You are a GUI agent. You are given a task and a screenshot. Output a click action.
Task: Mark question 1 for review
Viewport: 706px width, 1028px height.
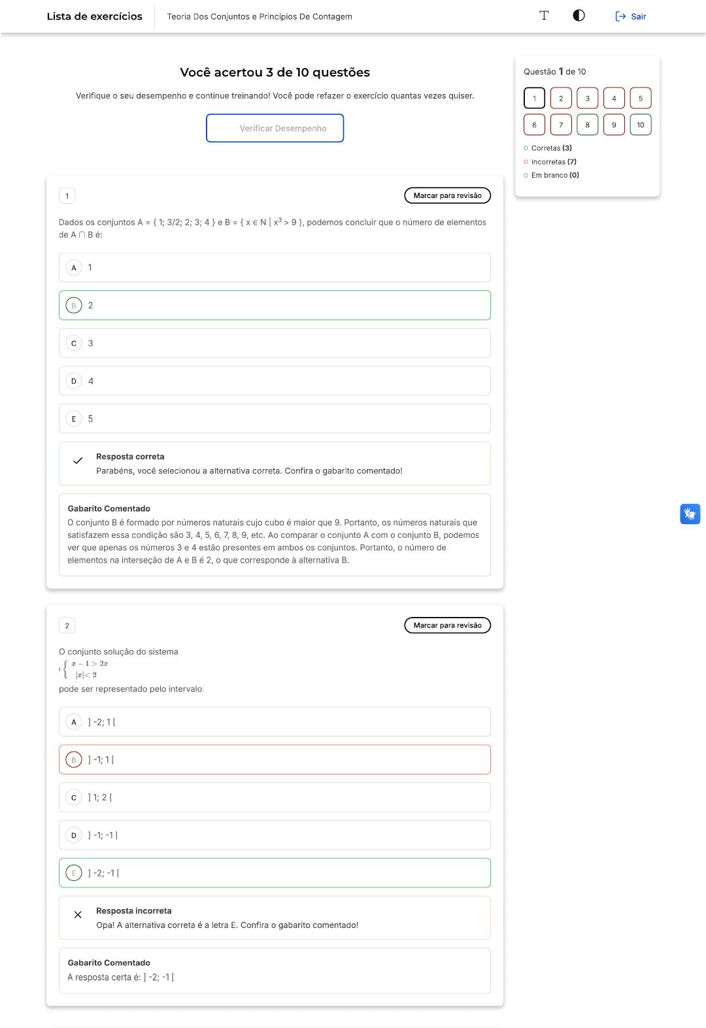pos(448,195)
